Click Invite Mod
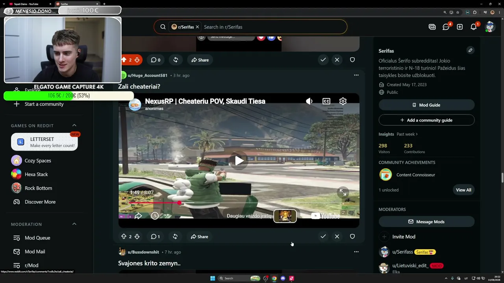This screenshot has width=504, height=283. (x=404, y=237)
